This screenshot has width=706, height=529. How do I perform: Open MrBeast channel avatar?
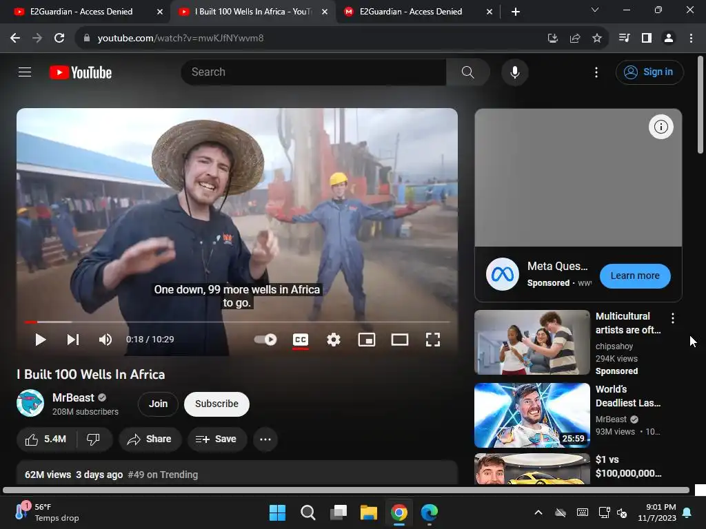click(x=30, y=403)
